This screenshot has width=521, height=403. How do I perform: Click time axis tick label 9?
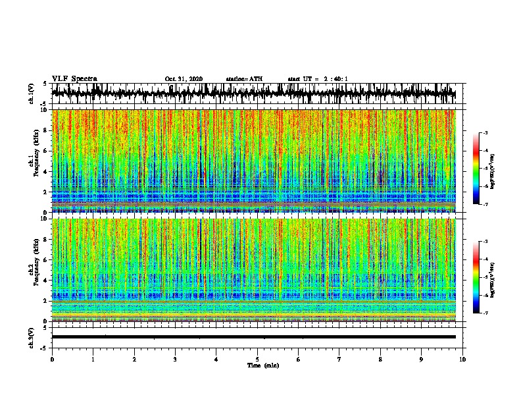click(x=421, y=360)
